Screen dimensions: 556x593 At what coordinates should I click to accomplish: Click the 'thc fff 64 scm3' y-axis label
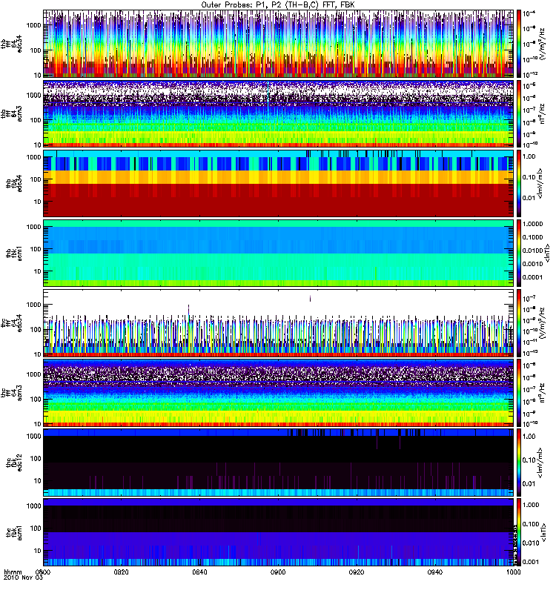point(11,393)
